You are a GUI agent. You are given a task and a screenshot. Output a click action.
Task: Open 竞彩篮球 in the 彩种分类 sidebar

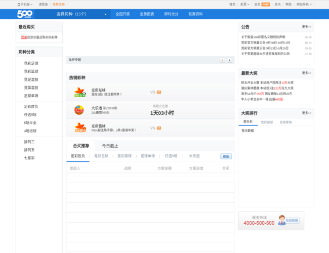(31, 71)
